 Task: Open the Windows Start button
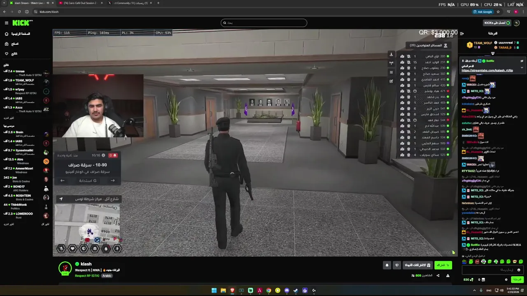(x=214, y=290)
